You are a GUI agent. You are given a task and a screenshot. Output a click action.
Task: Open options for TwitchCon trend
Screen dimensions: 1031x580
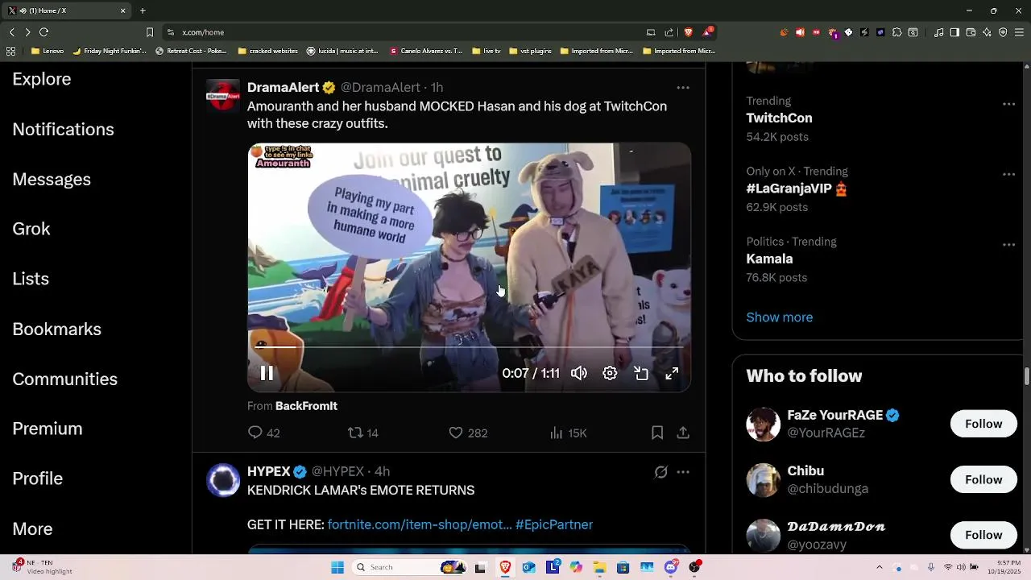(1008, 104)
